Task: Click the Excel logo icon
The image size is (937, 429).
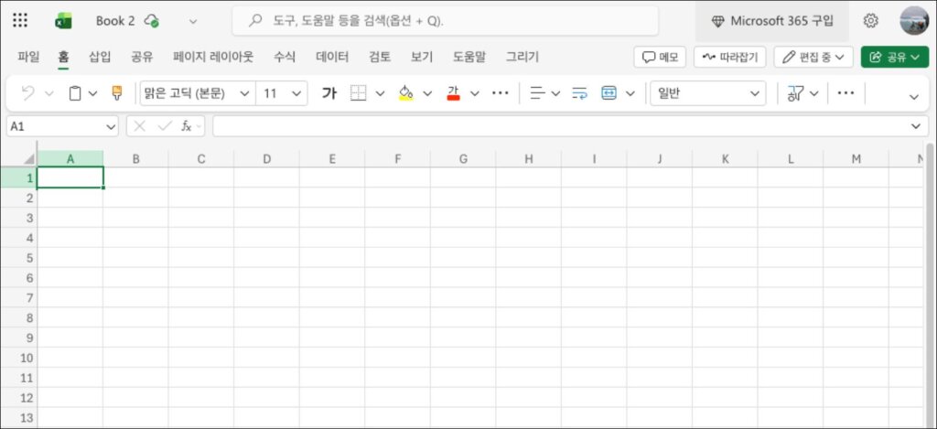Action: [63, 21]
